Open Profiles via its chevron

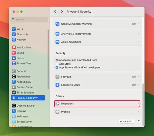138,112
